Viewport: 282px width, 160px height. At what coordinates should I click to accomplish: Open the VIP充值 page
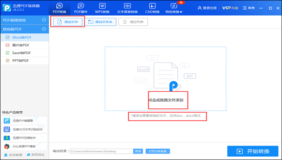click(x=230, y=8)
